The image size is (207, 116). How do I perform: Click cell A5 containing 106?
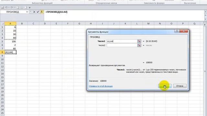click(x=10, y=42)
